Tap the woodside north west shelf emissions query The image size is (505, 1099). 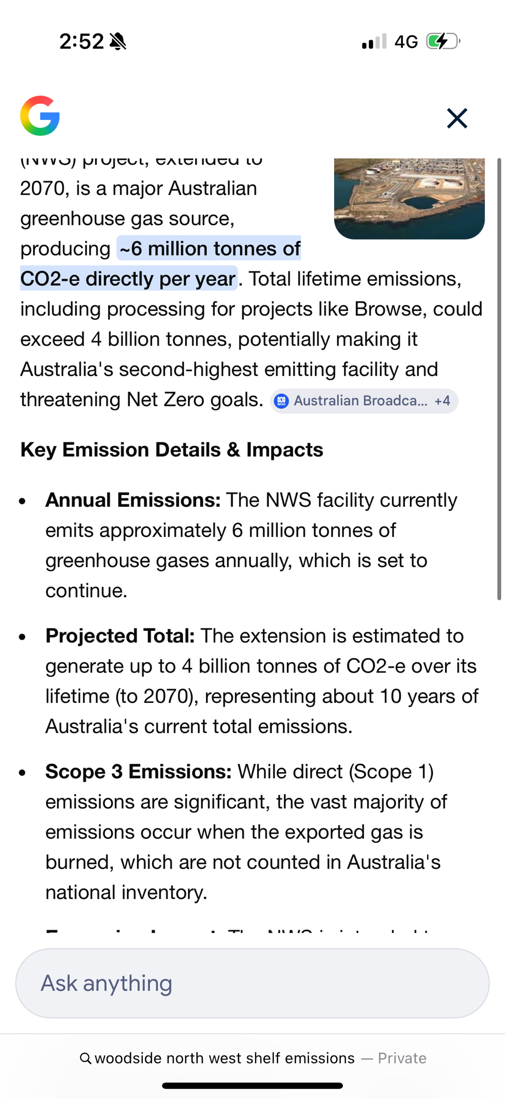225,1058
